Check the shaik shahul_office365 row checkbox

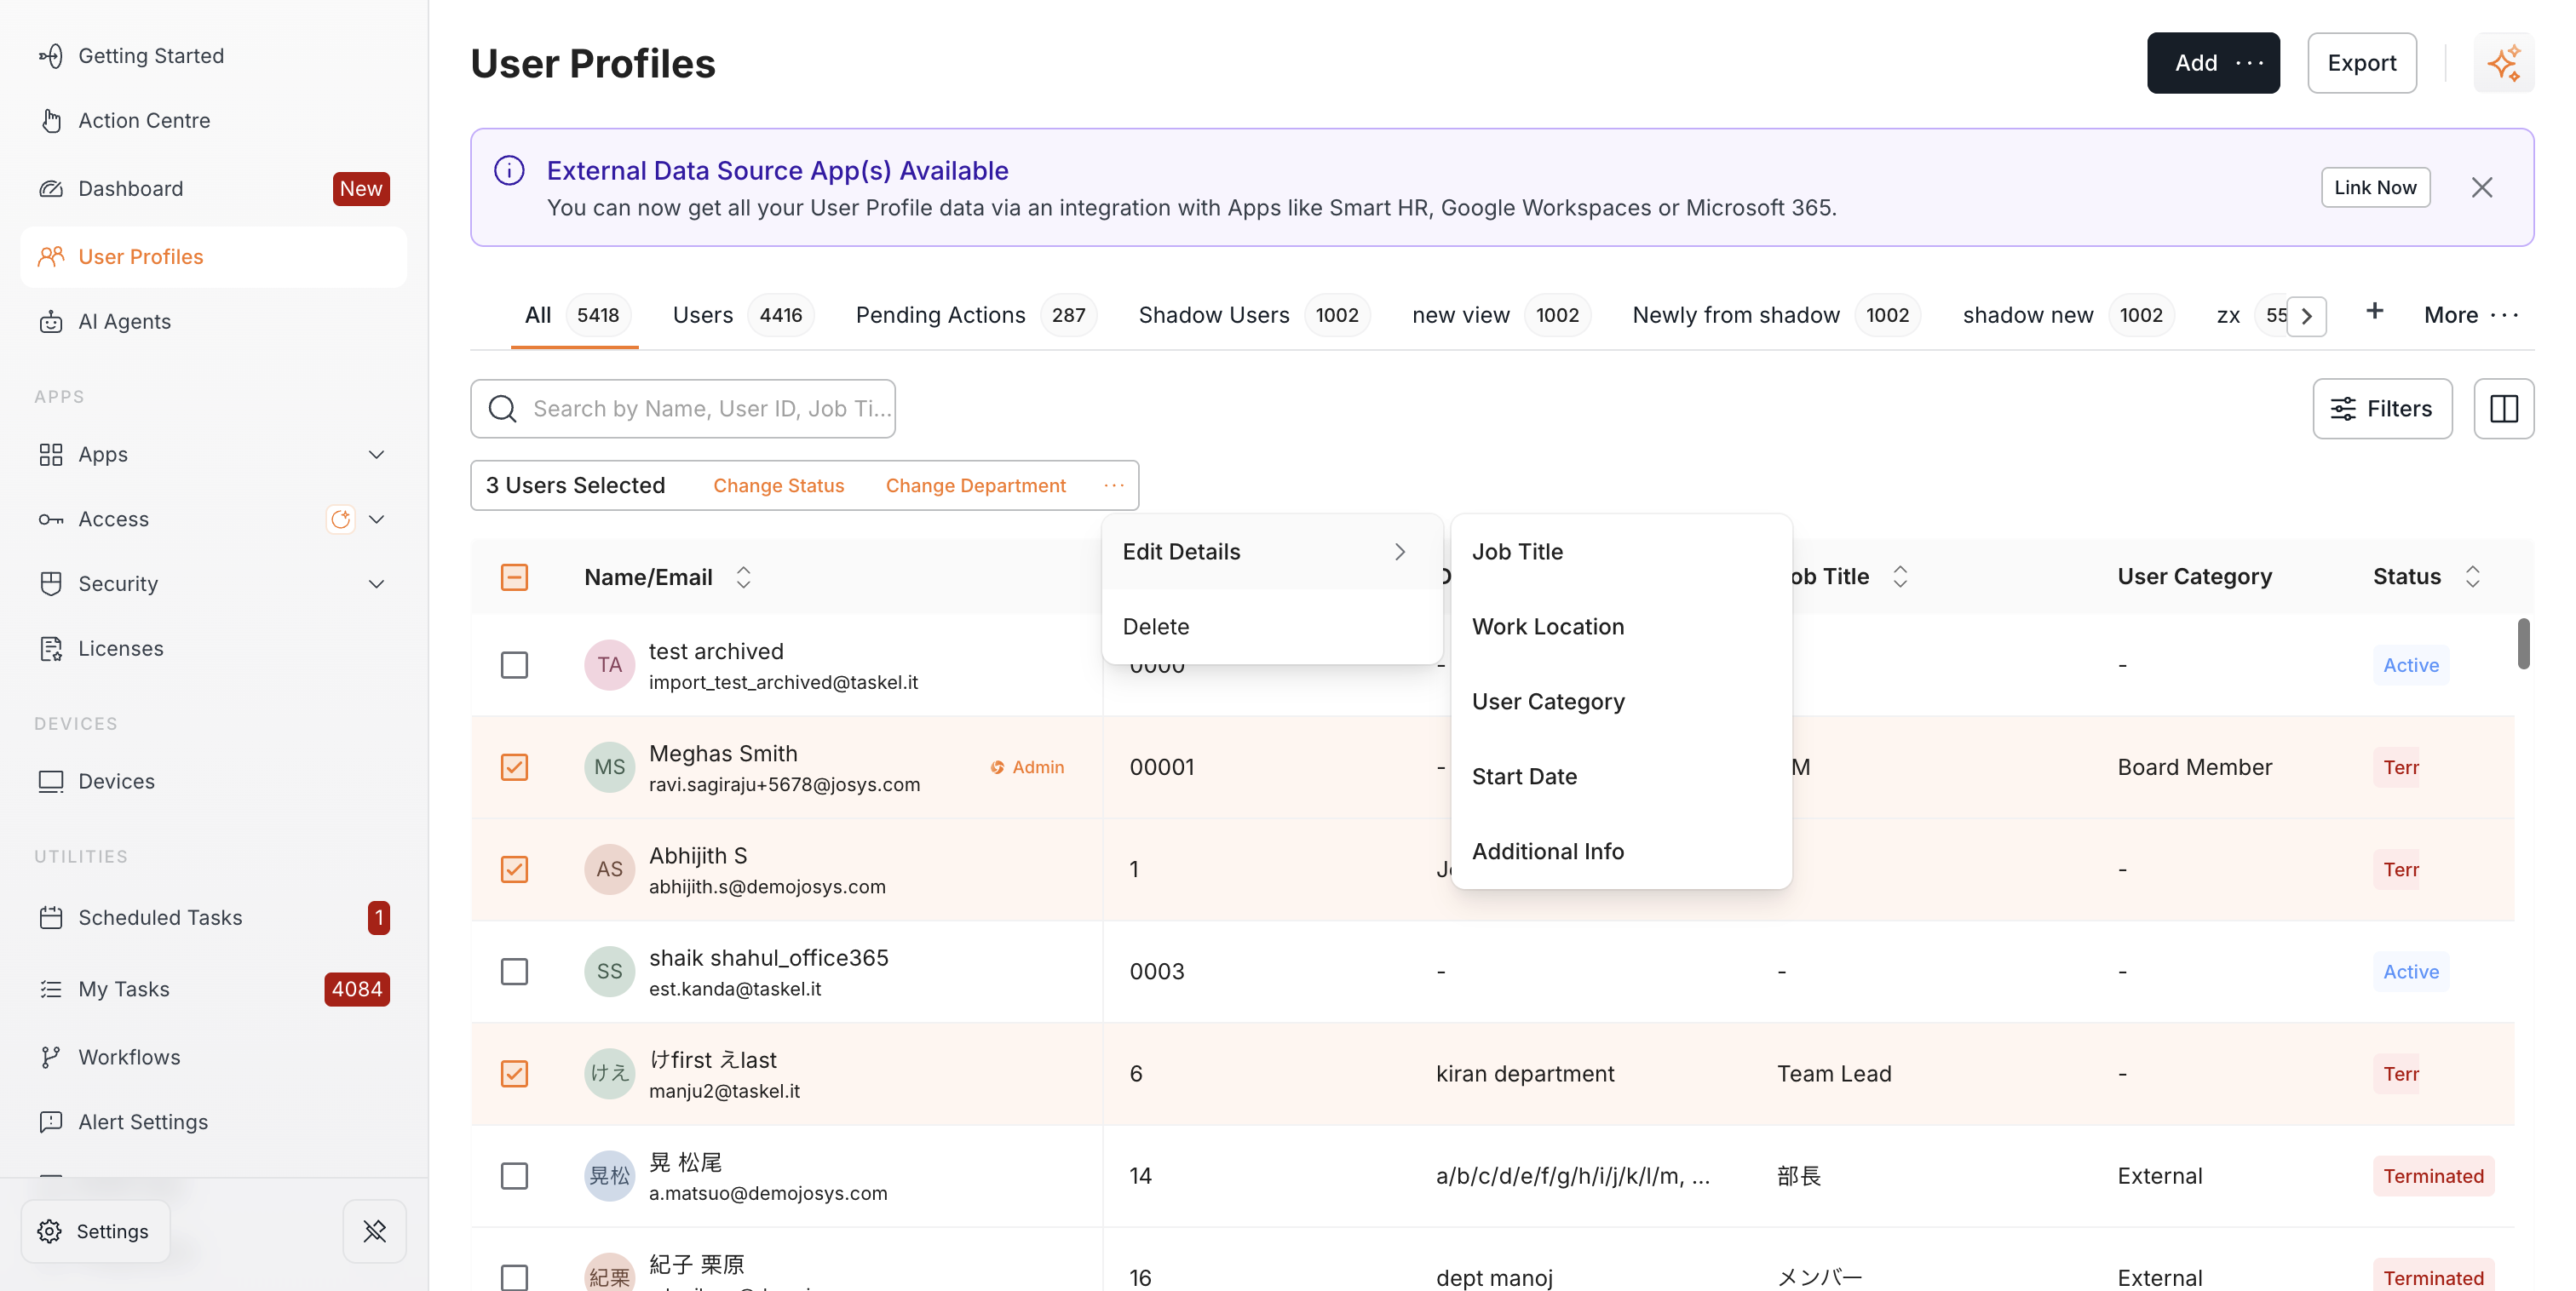(514, 971)
